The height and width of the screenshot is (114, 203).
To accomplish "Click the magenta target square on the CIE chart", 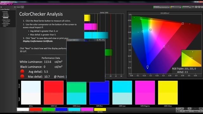I will pyautogui.click(x=164, y=47).
